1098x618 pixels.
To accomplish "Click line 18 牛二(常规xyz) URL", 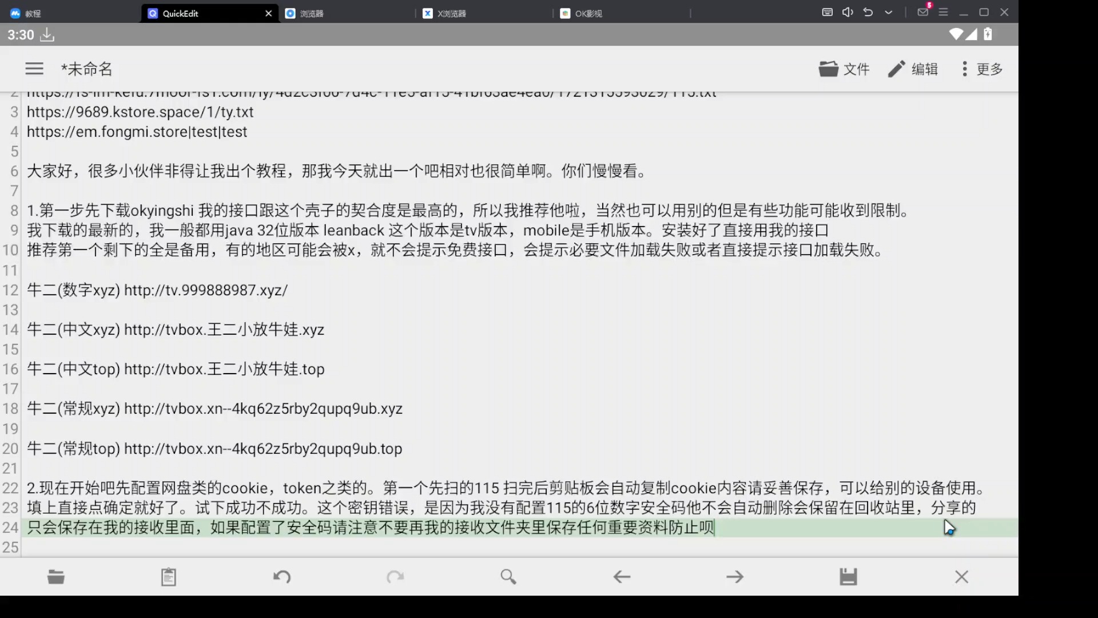I will point(214,409).
